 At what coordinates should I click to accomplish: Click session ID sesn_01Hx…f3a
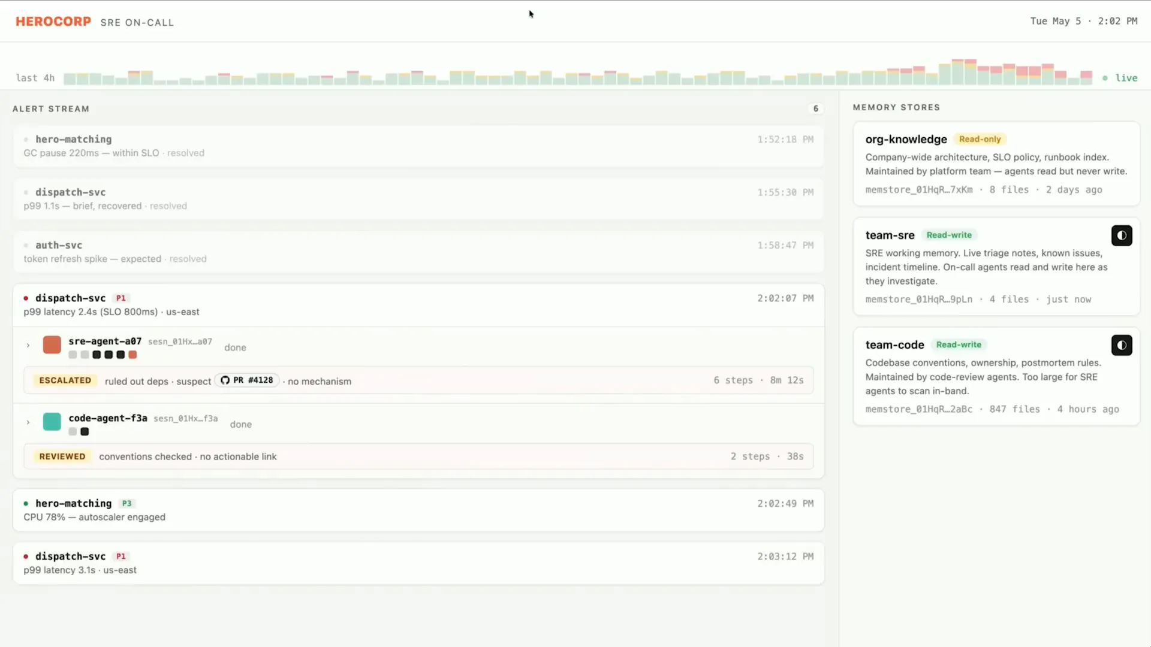pyautogui.click(x=186, y=418)
